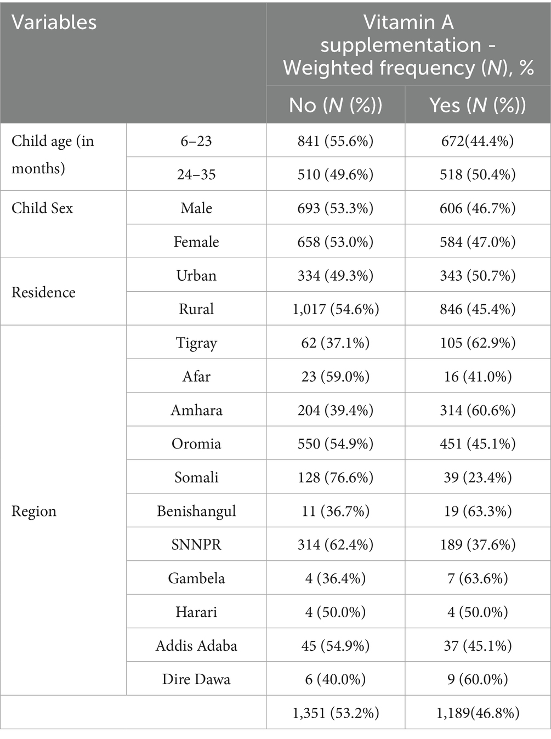The width and height of the screenshot is (551, 739).
Task: Click the Benishangul region cell
Action: 196,511
